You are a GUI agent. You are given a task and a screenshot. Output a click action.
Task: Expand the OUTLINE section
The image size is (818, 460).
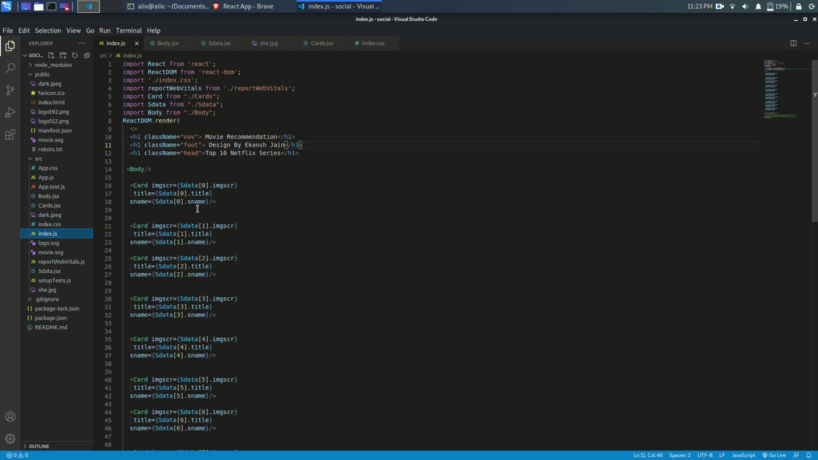tap(38, 446)
